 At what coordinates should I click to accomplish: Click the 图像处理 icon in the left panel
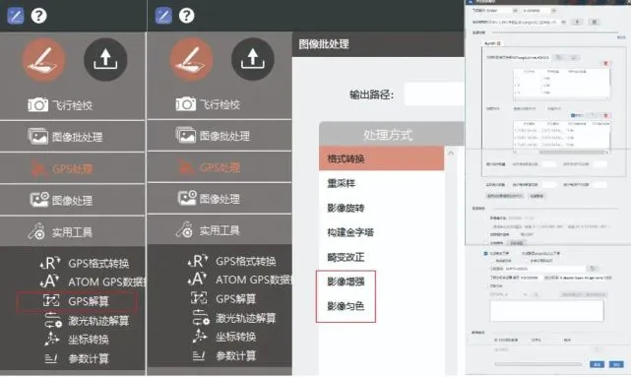[x=39, y=200]
